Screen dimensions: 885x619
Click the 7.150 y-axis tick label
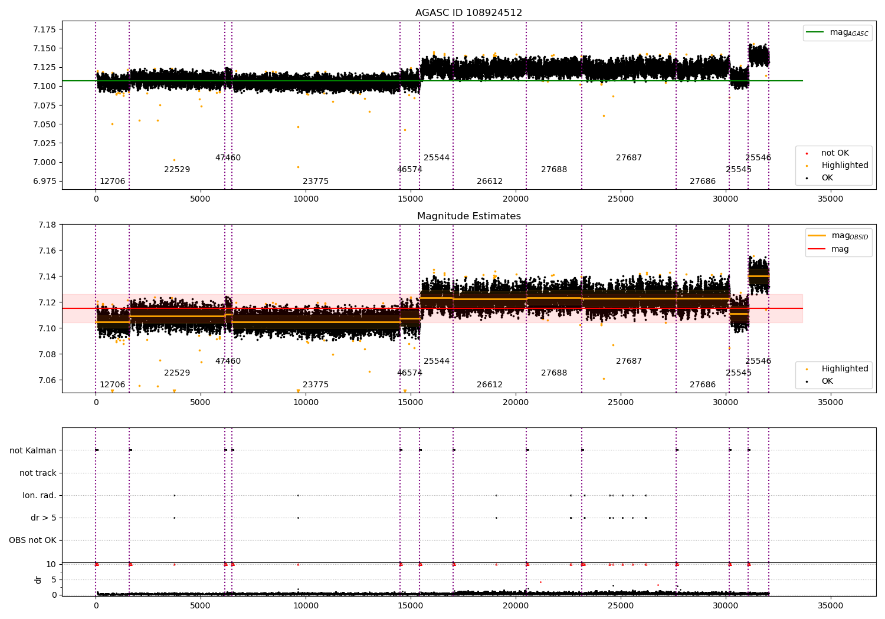45,48
